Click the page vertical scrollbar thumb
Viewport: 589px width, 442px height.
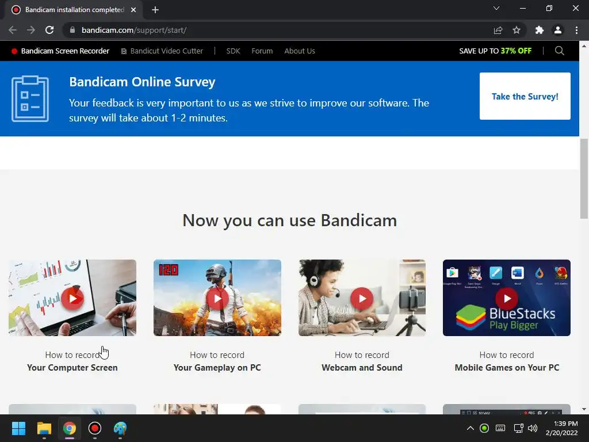pos(584,178)
